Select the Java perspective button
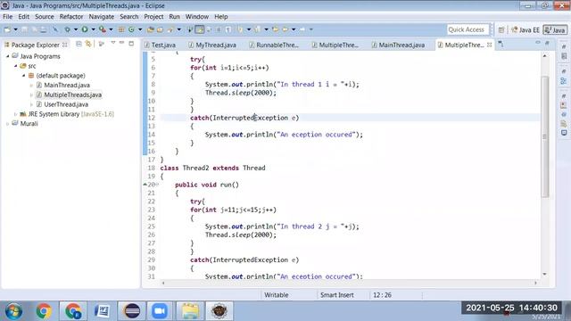The width and height of the screenshot is (571, 321). pos(555,29)
